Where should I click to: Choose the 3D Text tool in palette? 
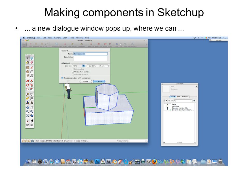[x=32, y=103]
